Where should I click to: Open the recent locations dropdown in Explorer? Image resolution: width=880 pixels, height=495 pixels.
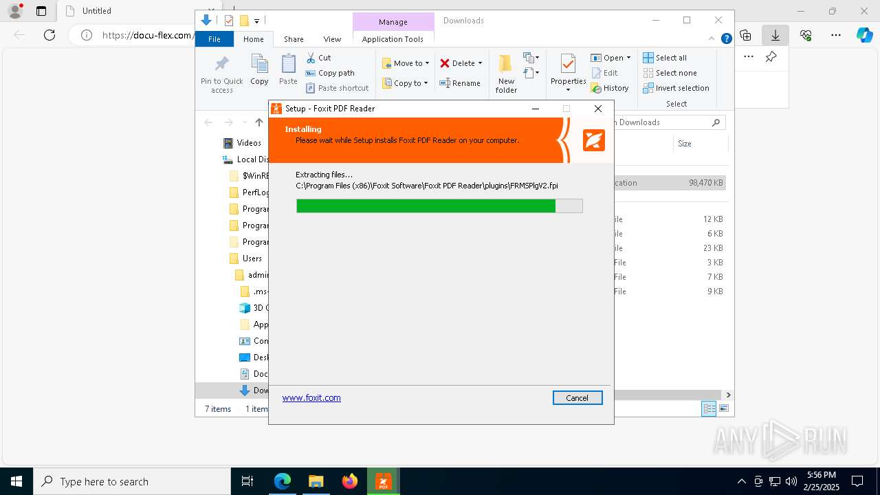(244, 122)
